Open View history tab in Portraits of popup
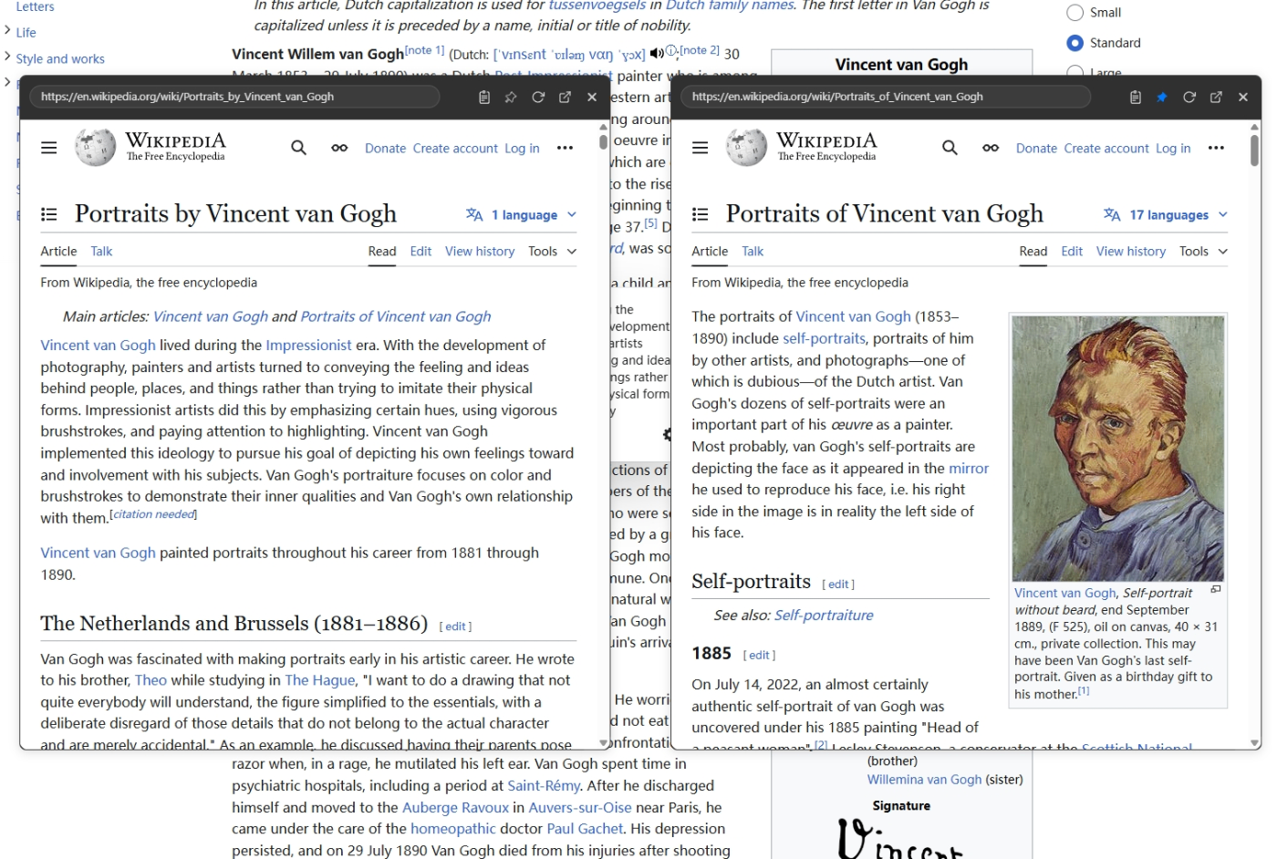 [1131, 252]
